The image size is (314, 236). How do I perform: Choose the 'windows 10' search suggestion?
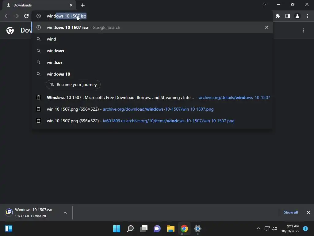point(152,74)
